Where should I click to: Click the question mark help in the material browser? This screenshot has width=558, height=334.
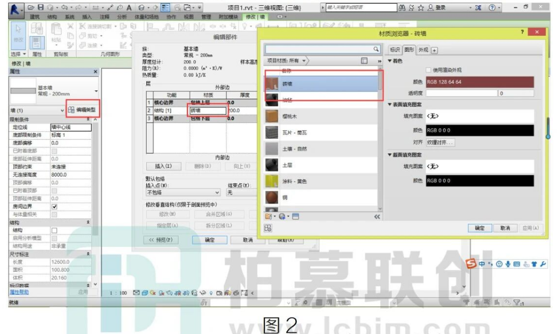[522, 32]
